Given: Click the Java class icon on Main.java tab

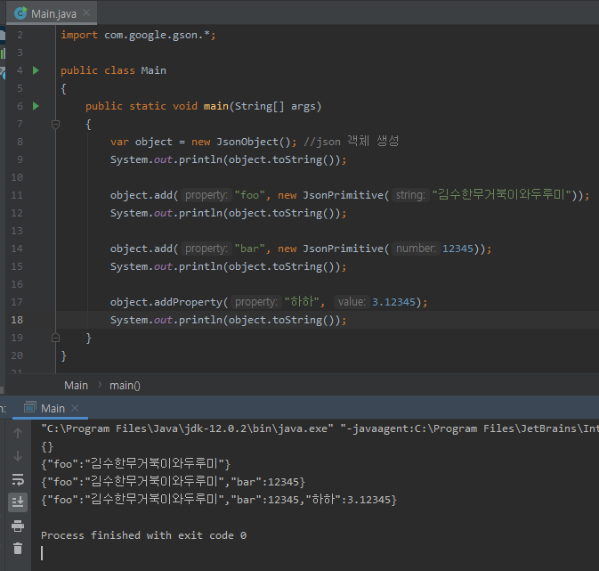Looking at the screenshot, I should click(x=20, y=12).
